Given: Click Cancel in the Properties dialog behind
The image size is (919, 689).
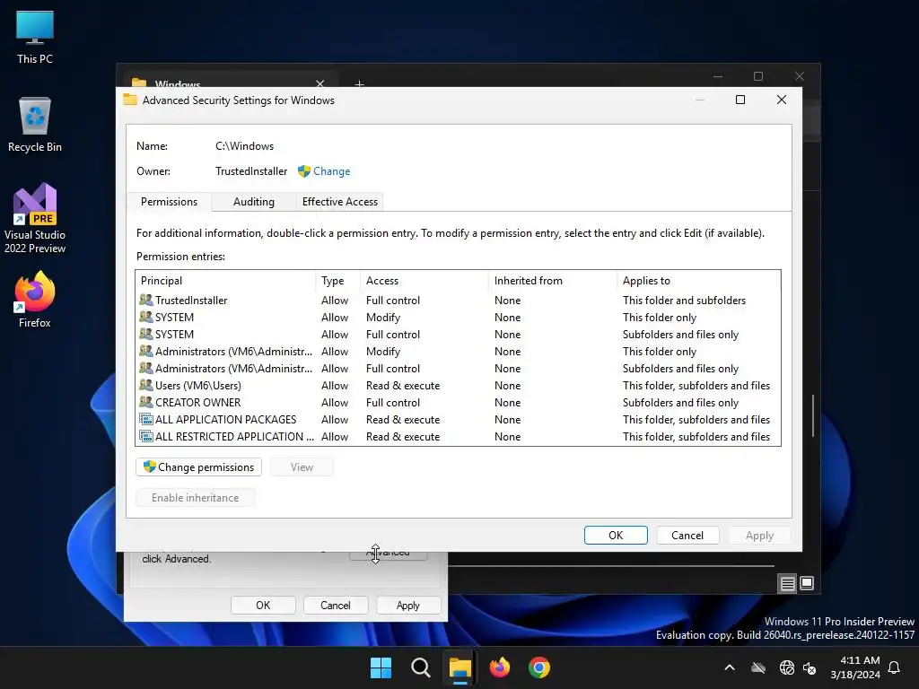Looking at the screenshot, I should click(336, 606).
